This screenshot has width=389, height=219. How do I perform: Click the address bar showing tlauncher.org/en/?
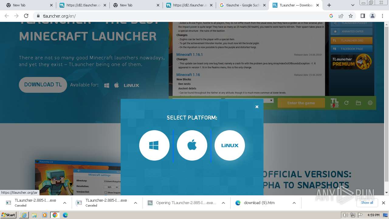coord(179,16)
